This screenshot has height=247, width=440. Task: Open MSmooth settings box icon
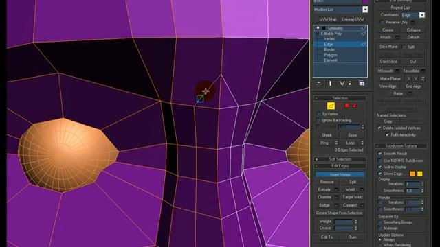[397, 71]
